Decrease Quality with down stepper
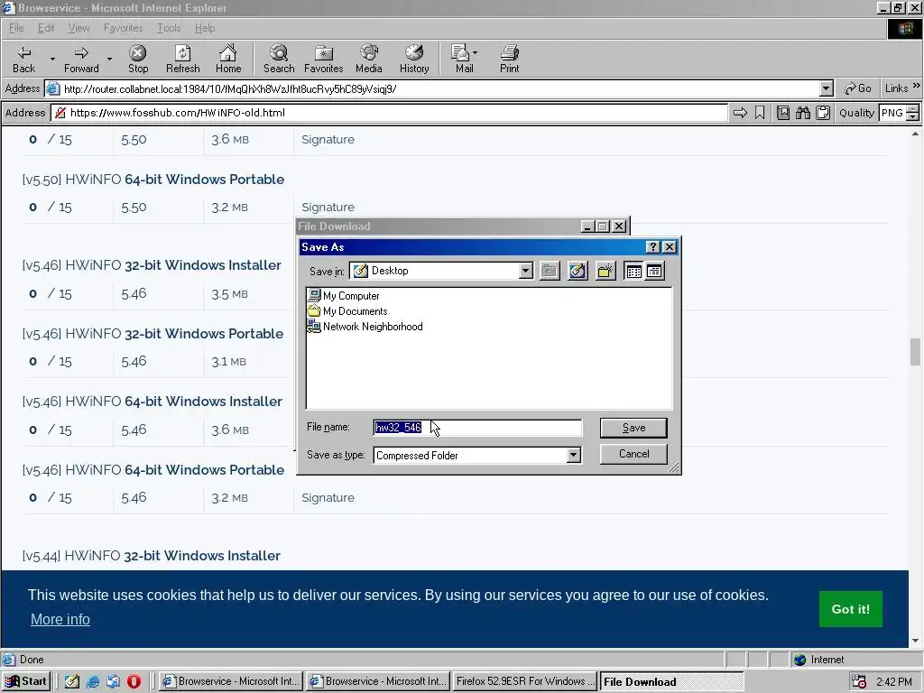 point(913,116)
